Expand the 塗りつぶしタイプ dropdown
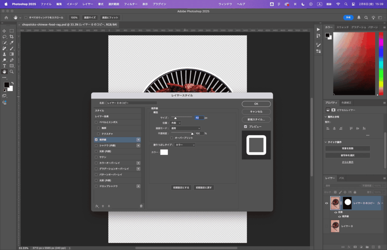 click(x=185, y=145)
